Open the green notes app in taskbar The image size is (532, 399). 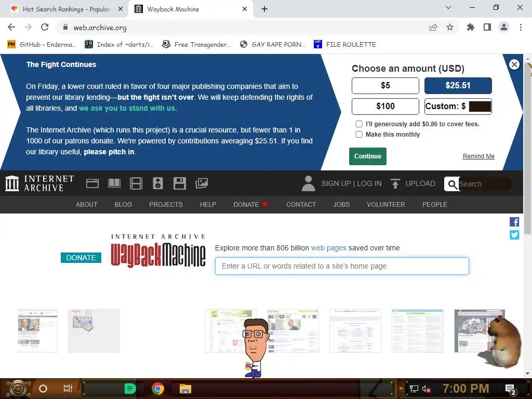coord(130,389)
